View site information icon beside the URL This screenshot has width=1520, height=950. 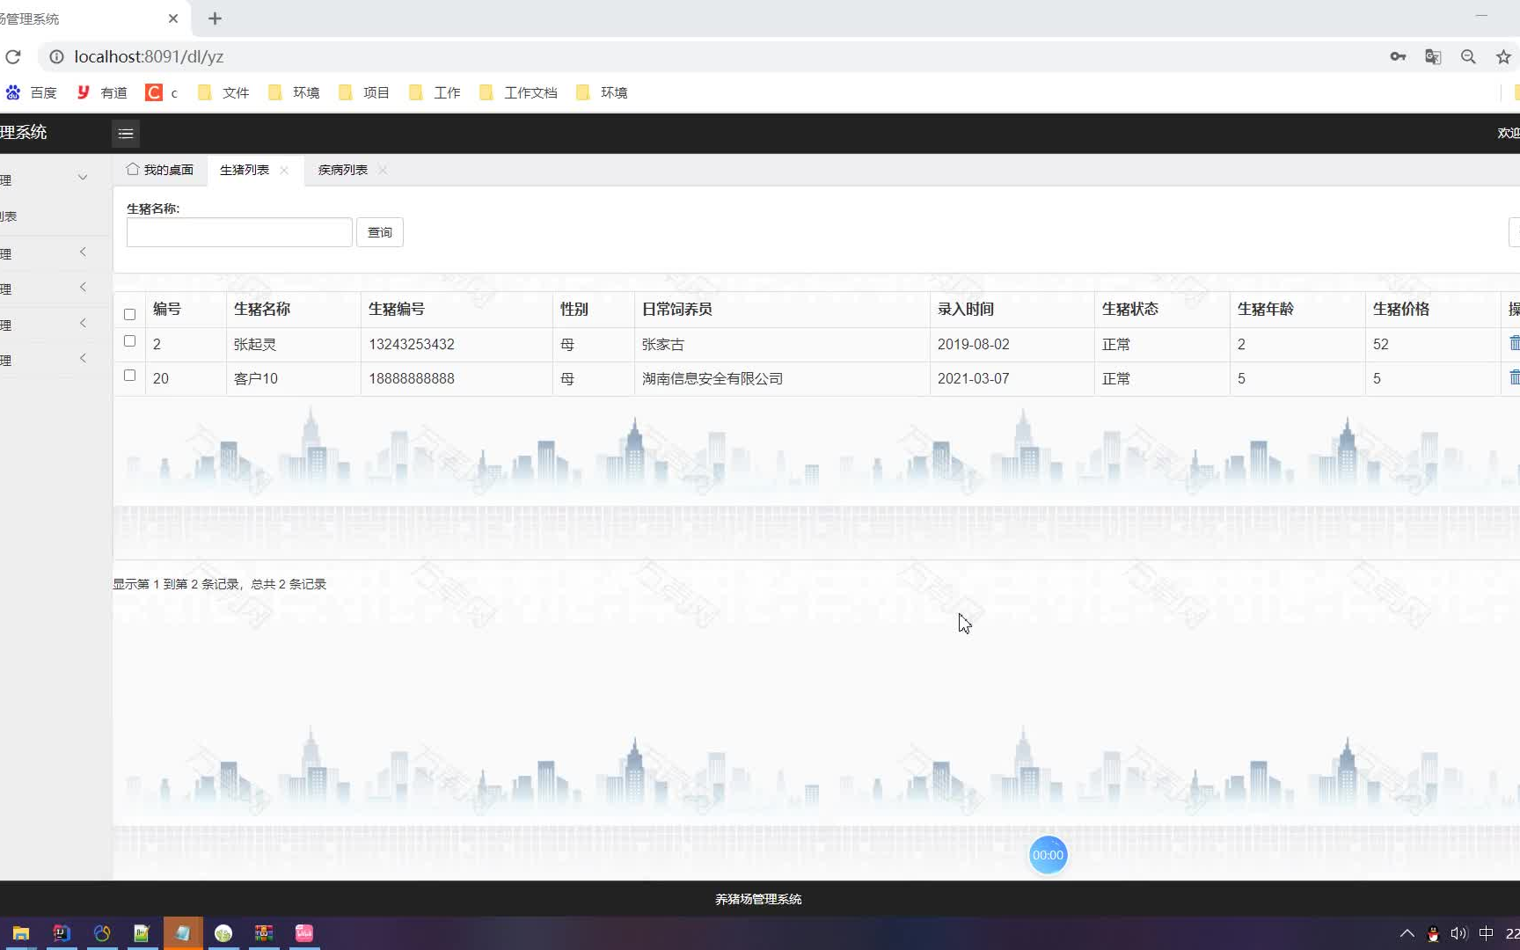pyautogui.click(x=56, y=57)
